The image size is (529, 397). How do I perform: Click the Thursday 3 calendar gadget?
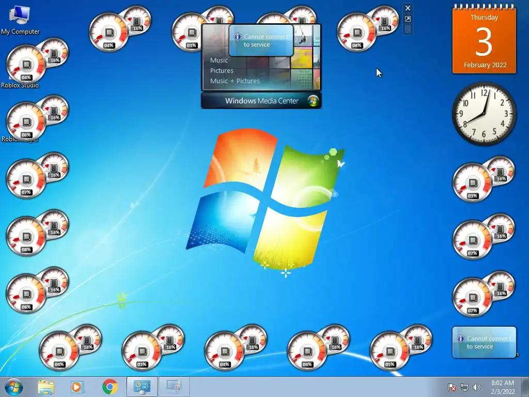tap(484, 40)
